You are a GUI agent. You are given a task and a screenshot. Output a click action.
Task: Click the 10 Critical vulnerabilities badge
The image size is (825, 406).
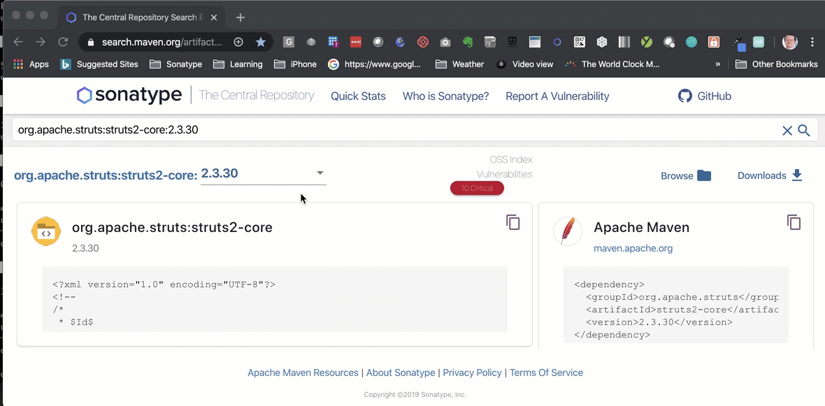pos(478,188)
